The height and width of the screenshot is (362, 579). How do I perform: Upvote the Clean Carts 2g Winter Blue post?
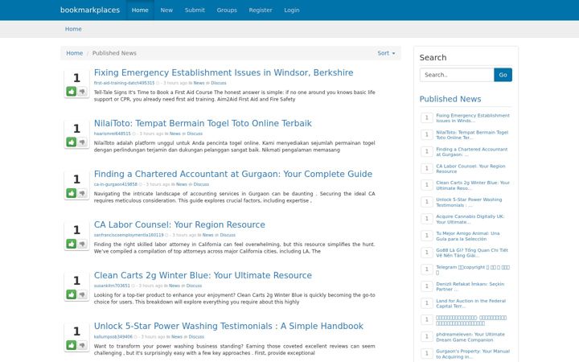coord(72,294)
